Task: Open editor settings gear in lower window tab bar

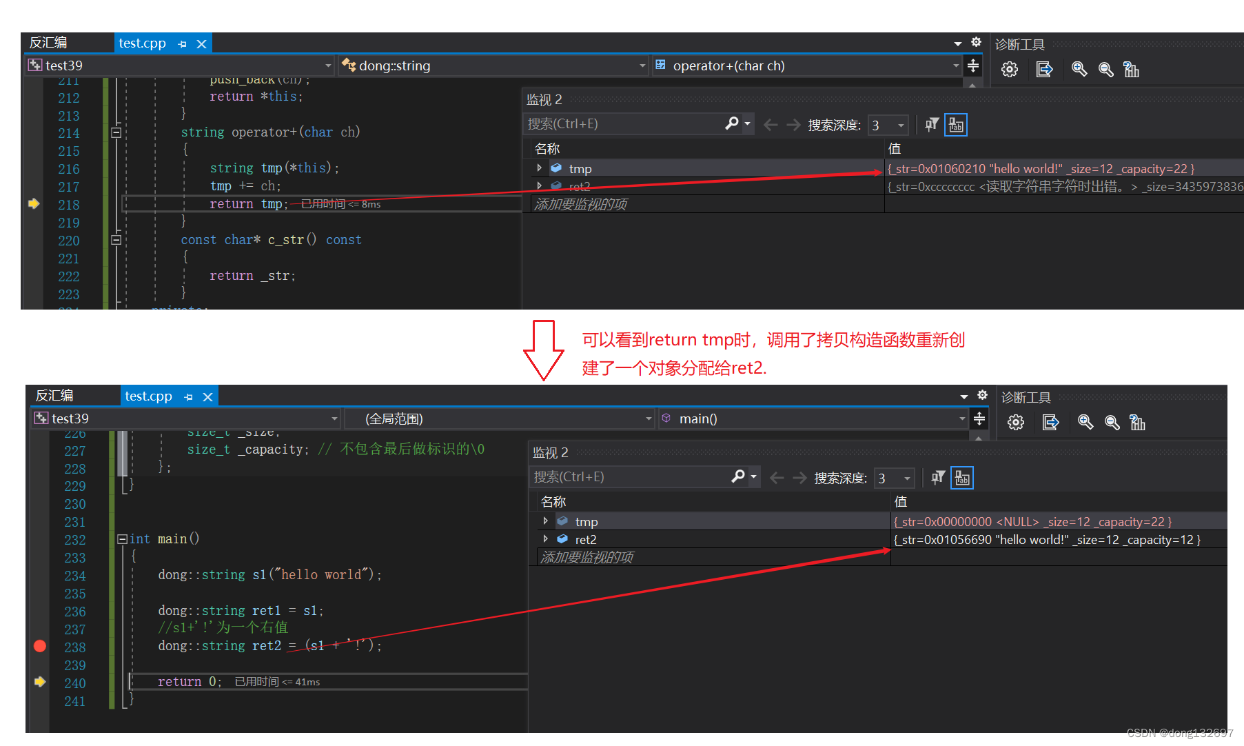Action: (x=982, y=395)
